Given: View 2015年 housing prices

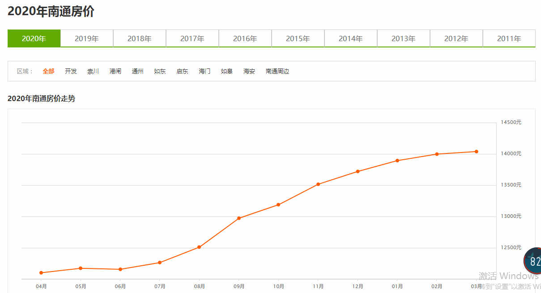Looking at the screenshot, I should click(x=298, y=38).
